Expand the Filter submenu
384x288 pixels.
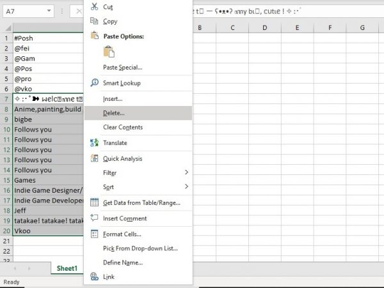pos(186,172)
